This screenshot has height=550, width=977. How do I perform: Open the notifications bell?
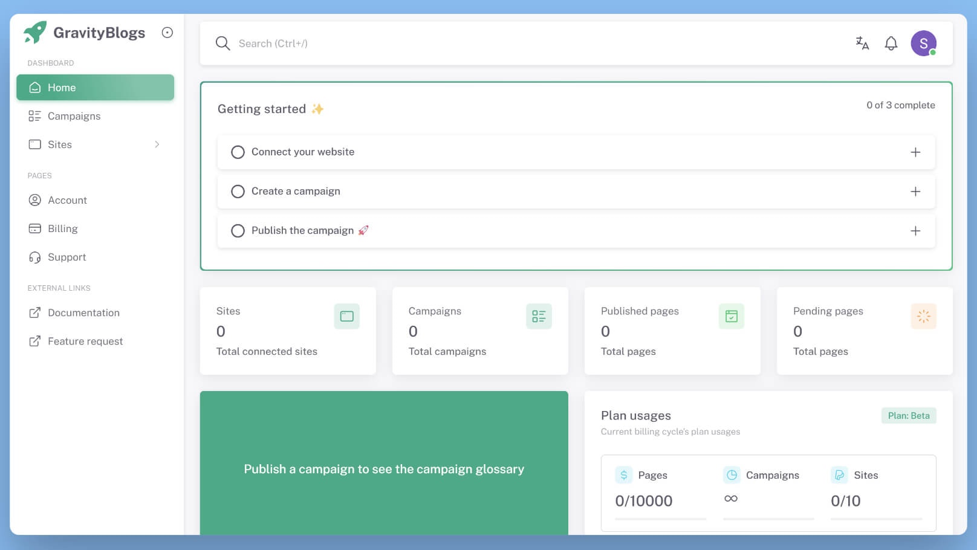[x=889, y=43]
